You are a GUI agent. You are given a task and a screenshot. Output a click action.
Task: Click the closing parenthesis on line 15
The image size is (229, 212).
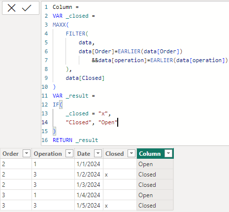coord(54,131)
